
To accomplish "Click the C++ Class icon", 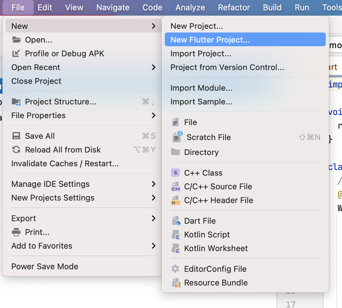I will (175, 173).
